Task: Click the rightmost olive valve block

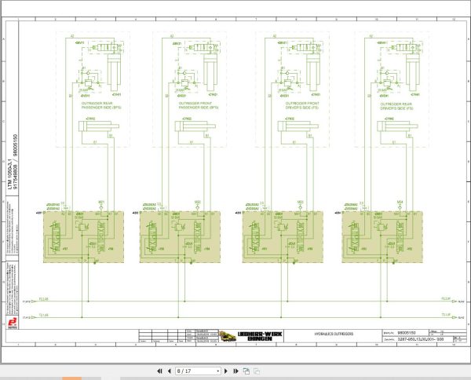Action: click(x=382, y=237)
